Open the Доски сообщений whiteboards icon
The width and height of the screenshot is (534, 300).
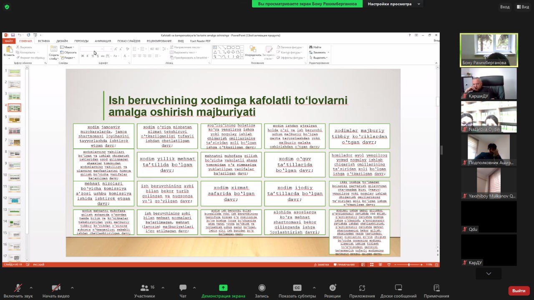click(398, 288)
